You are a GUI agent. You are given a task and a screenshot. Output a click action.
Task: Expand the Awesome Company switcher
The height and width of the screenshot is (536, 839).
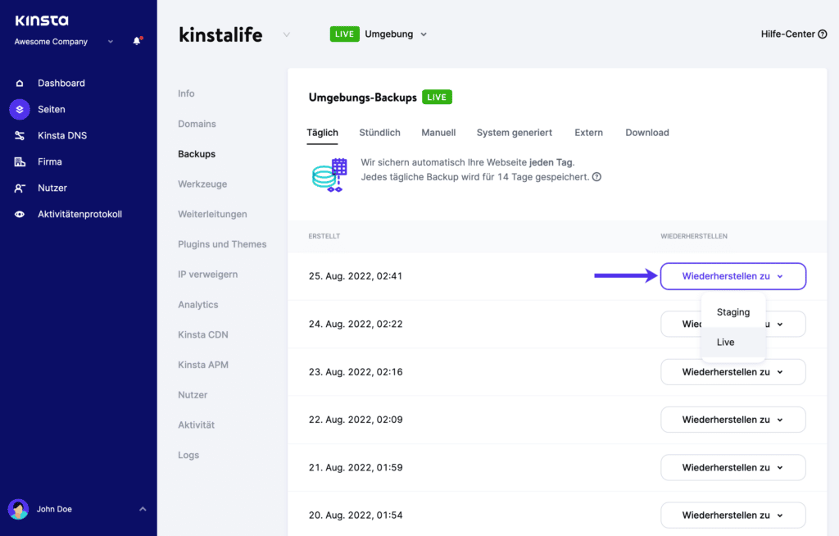(x=111, y=42)
